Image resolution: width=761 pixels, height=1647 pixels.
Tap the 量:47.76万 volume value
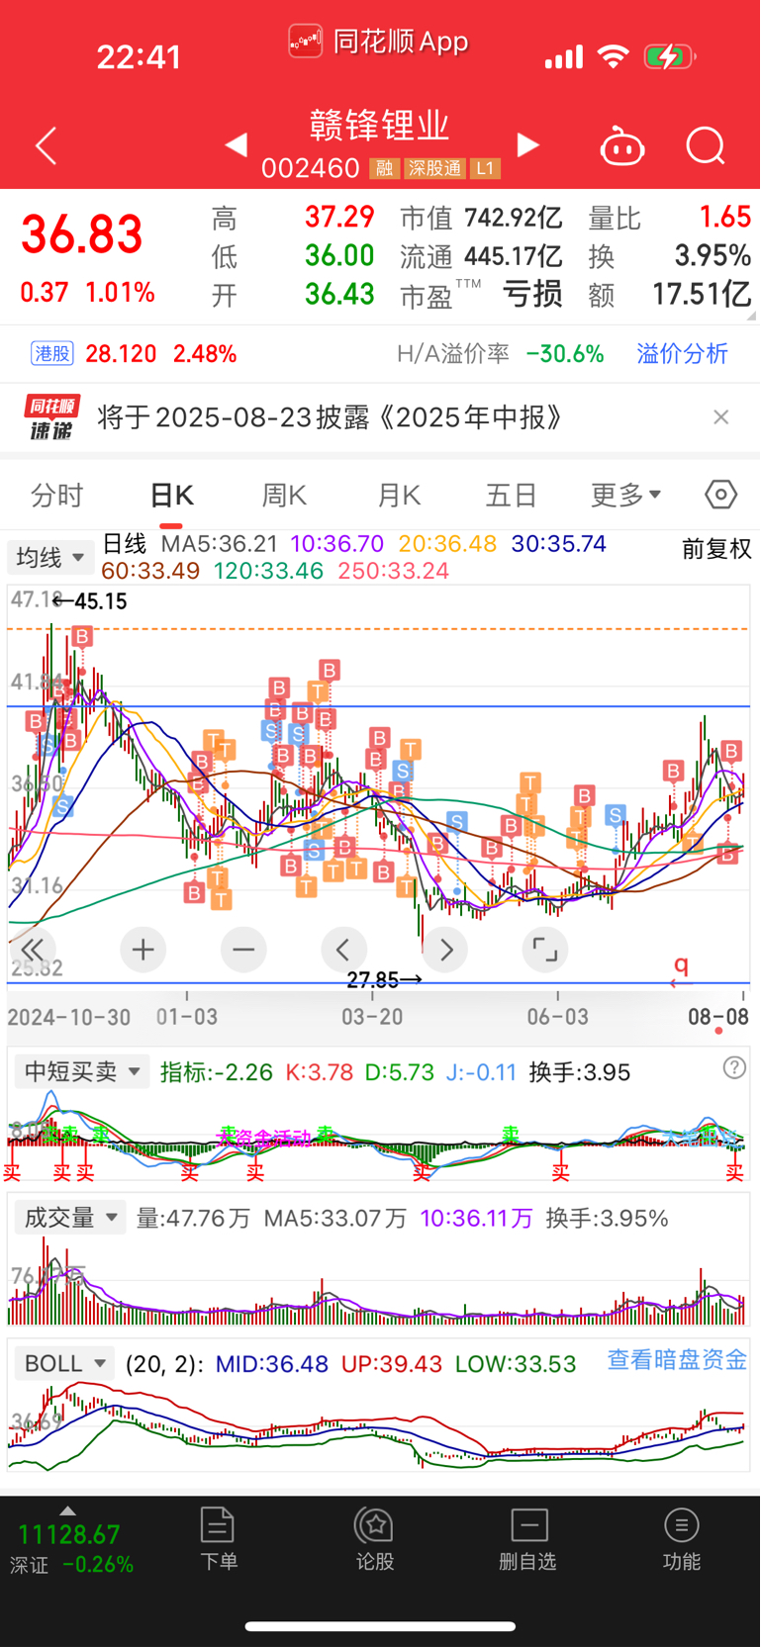point(193,1218)
